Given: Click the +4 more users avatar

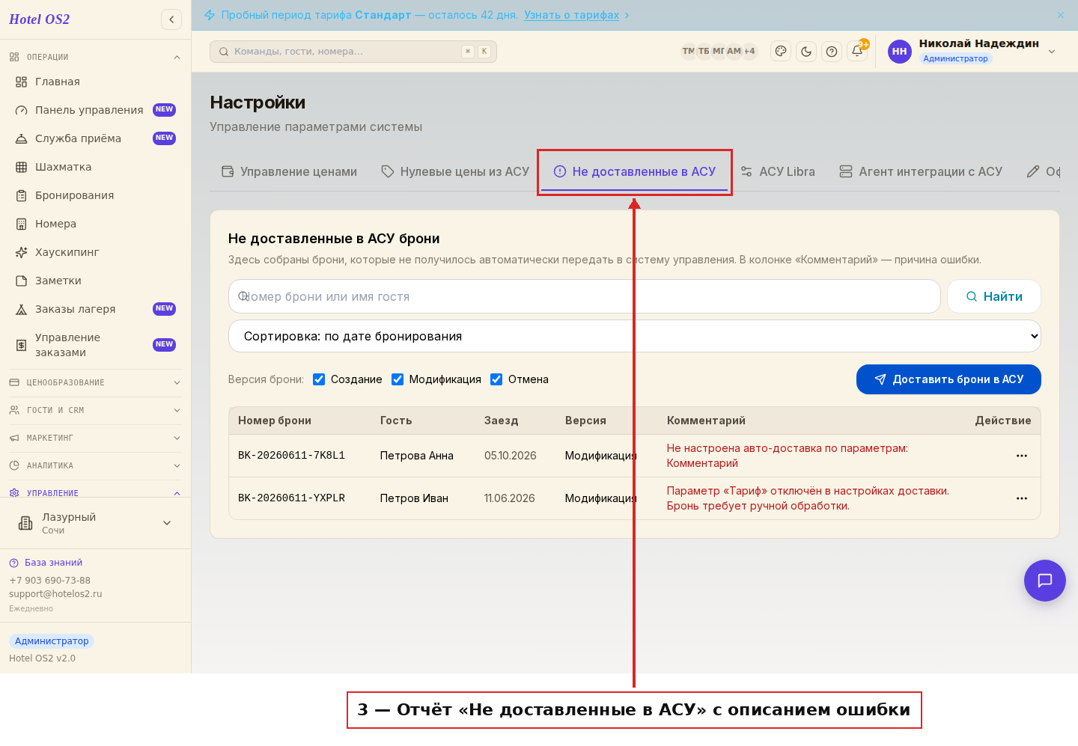Looking at the screenshot, I should tap(749, 52).
